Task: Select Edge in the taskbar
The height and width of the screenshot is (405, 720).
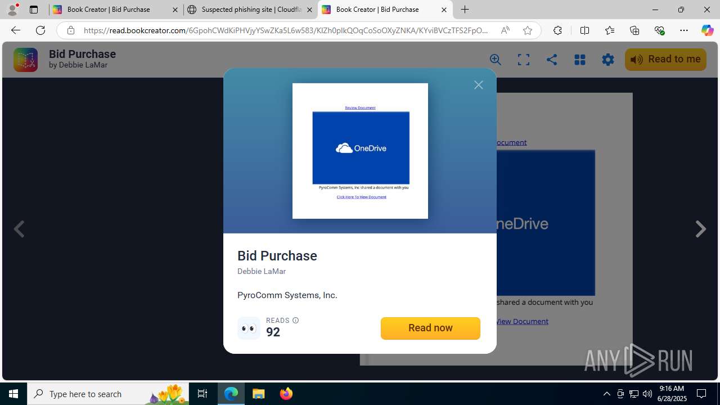Action: tap(231, 394)
